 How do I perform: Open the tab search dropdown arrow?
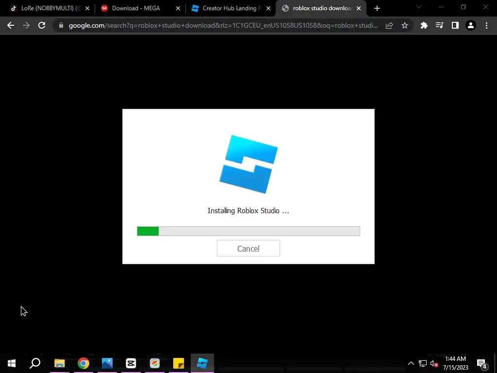(x=419, y=7)
